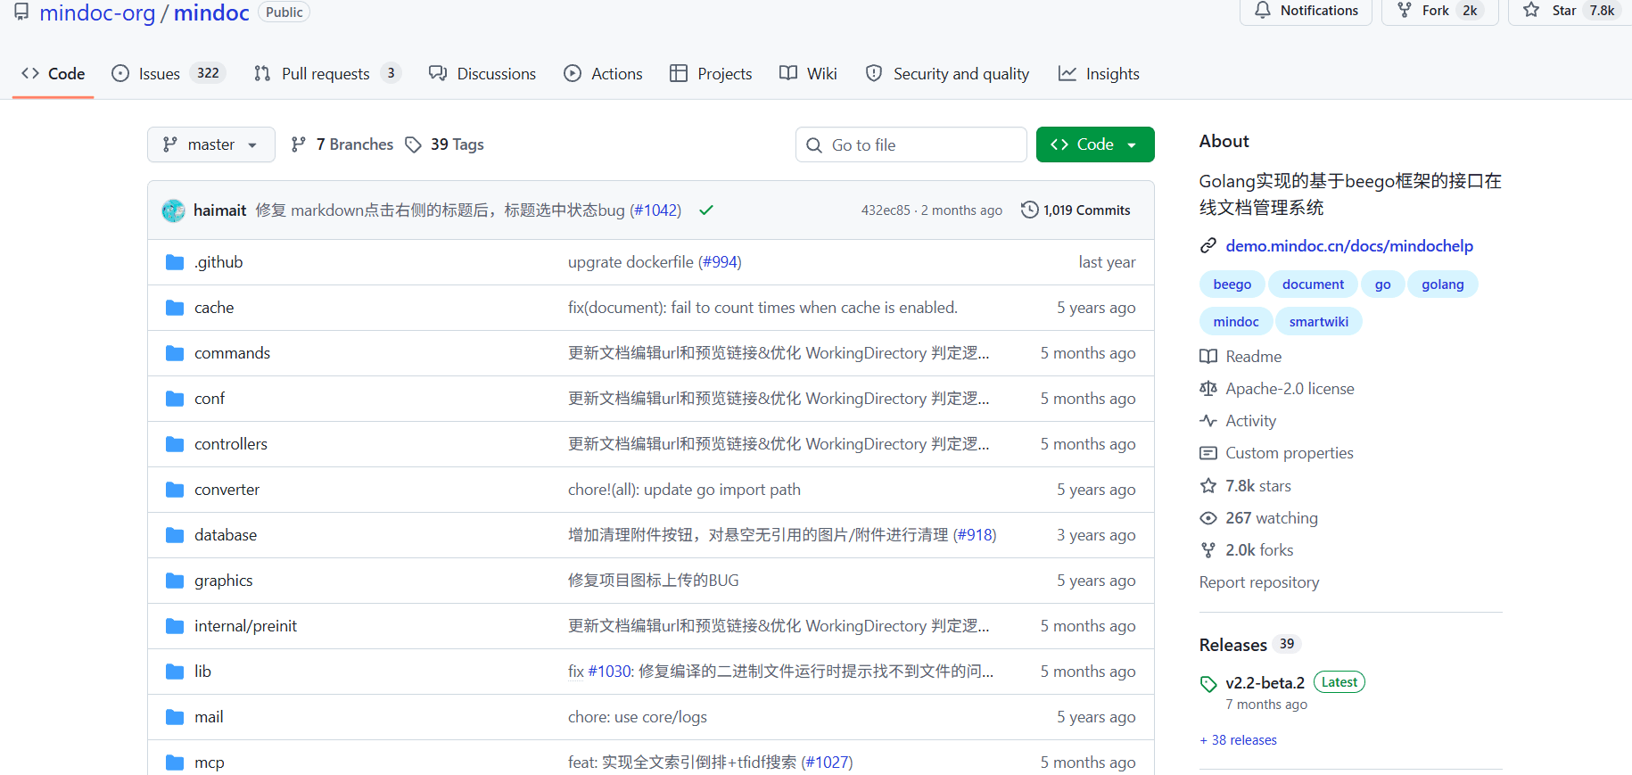1632x775 pixels.
Task: Open the Custom properties link
Action: 1290,453
